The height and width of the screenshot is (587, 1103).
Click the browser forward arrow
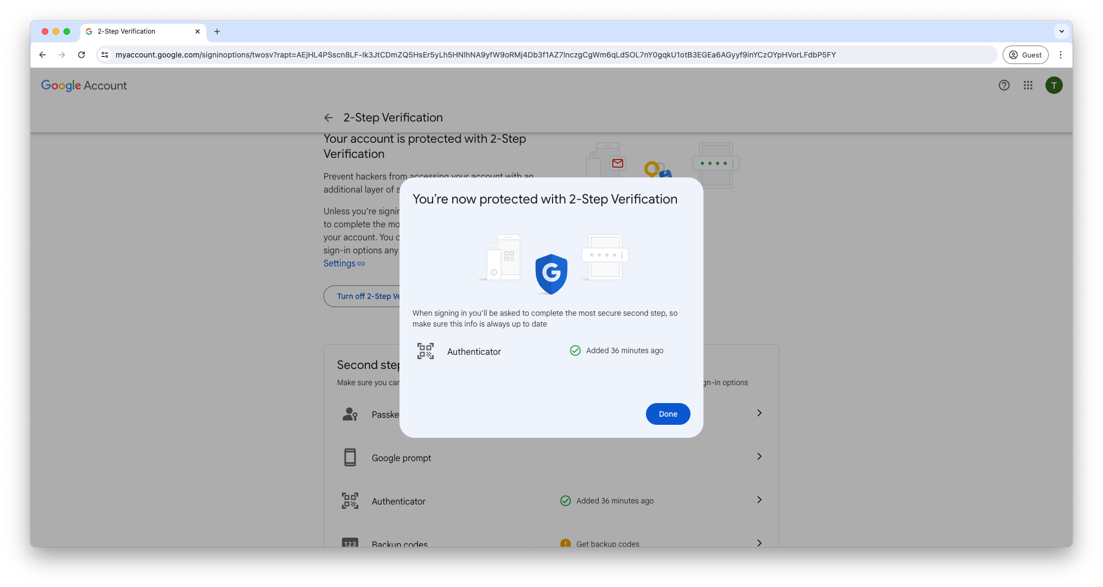(62, 55)
